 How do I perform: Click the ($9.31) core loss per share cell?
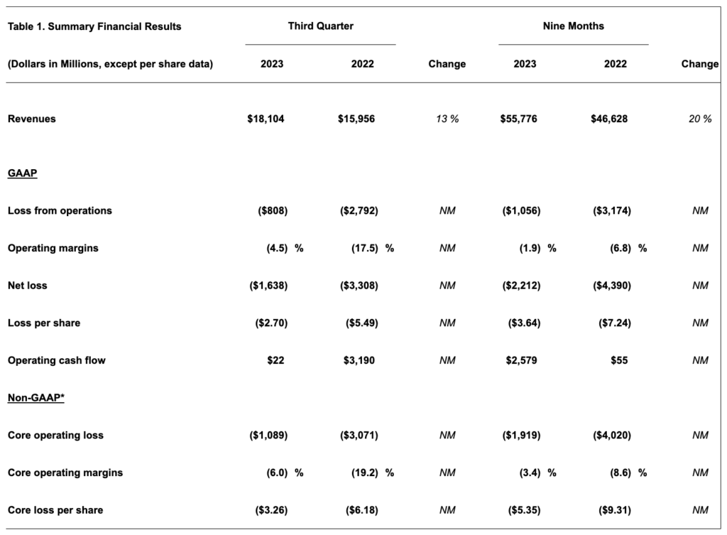[x=614, y=510]
